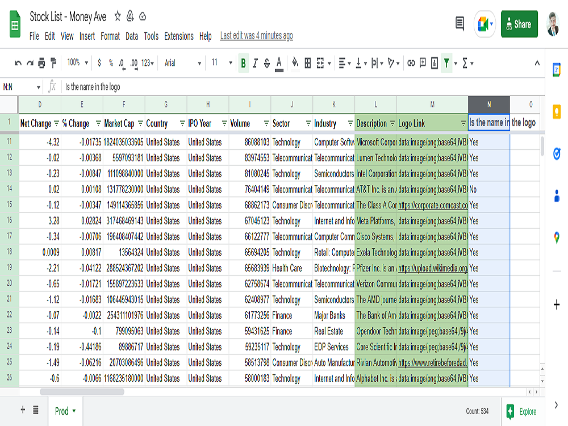568x426 pixels.
Task: Click the Insert chart icon
Action: click(435, 64)
